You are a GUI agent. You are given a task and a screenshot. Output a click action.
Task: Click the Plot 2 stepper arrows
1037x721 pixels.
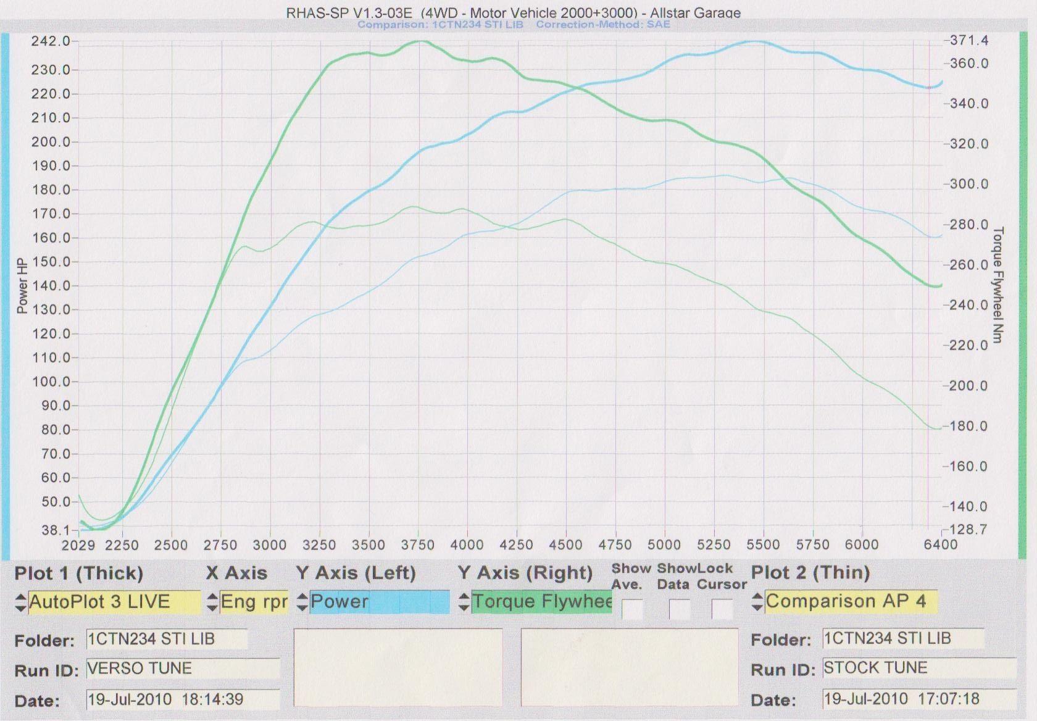click(757, 602)
